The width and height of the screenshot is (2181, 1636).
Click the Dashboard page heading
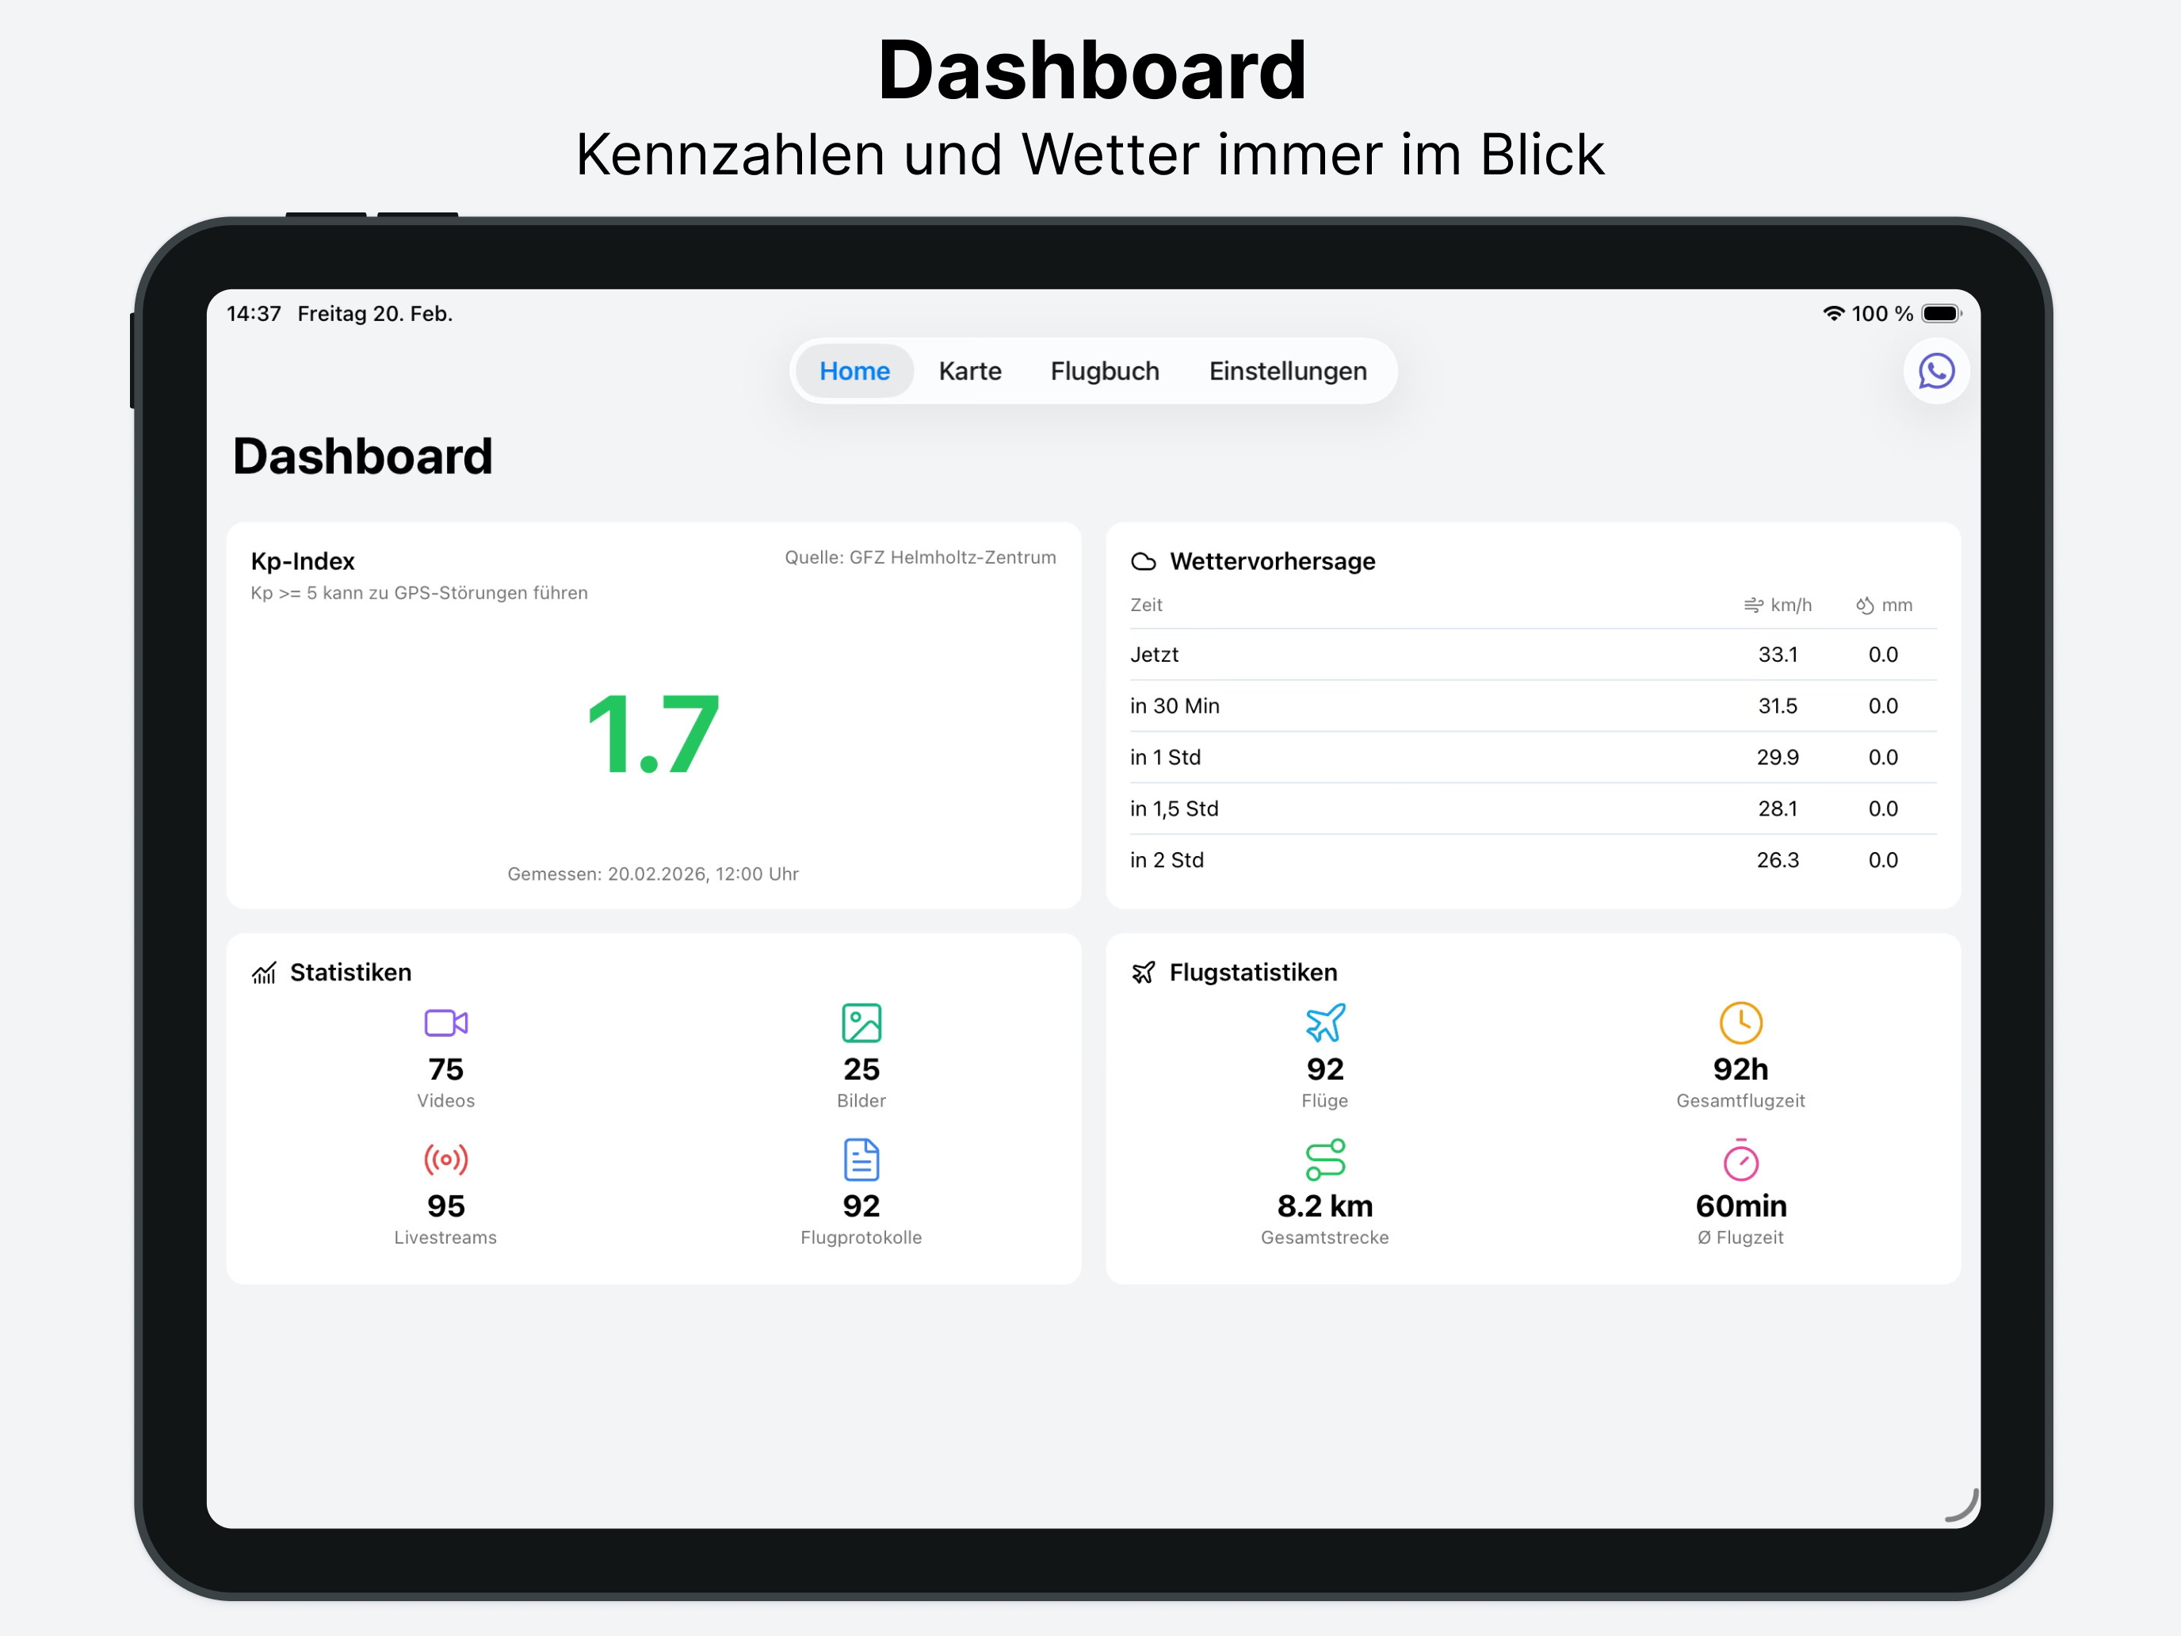pyautogui.click(x=363, y=457)
